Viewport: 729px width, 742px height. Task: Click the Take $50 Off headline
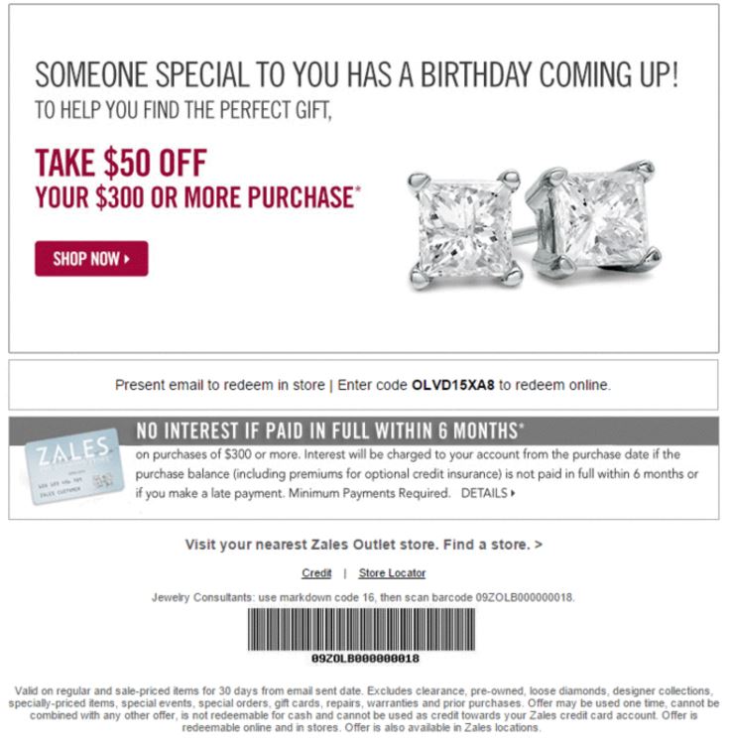pyautogui.click(x=121, y=163)
